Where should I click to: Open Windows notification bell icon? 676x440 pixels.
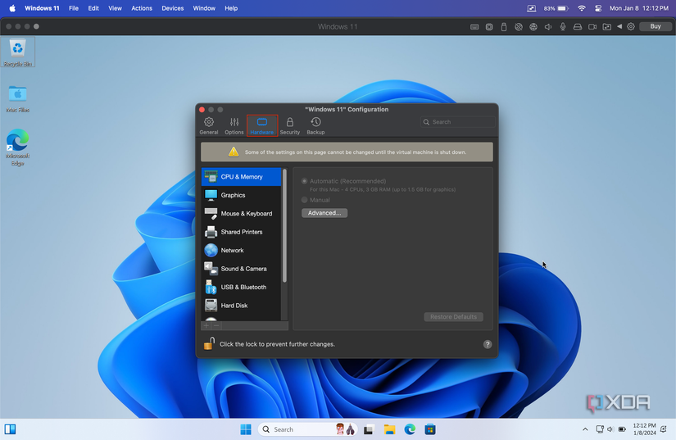pyautogui.click(x=664, y=429)
